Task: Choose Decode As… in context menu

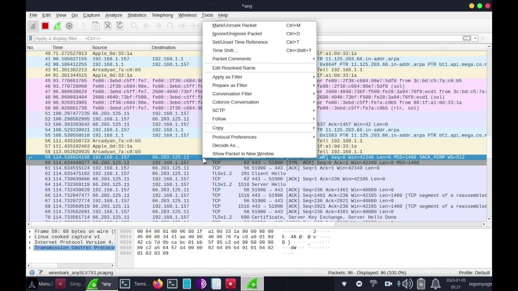Action: [x=259, y=145]
